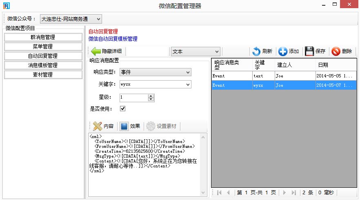The width and height of the screenshot is (360, 200).
Task: Click inside the XML content text area
Action: pos(147,179)
